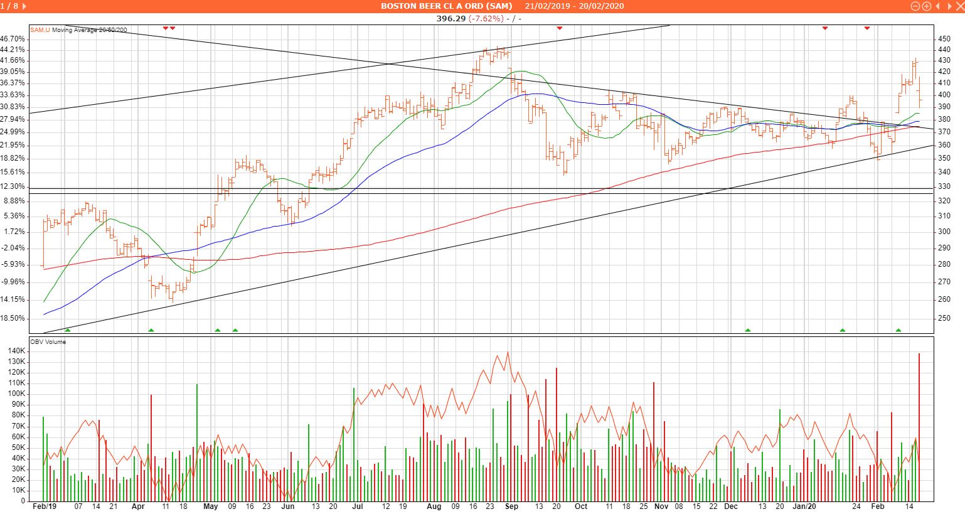Click the zoom out minus icon
Viewport: 965px width, 514px height.
coord(915,6)
